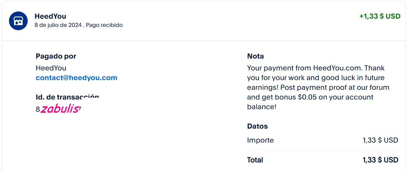Click the Pagado por heading

pos(56,56)
